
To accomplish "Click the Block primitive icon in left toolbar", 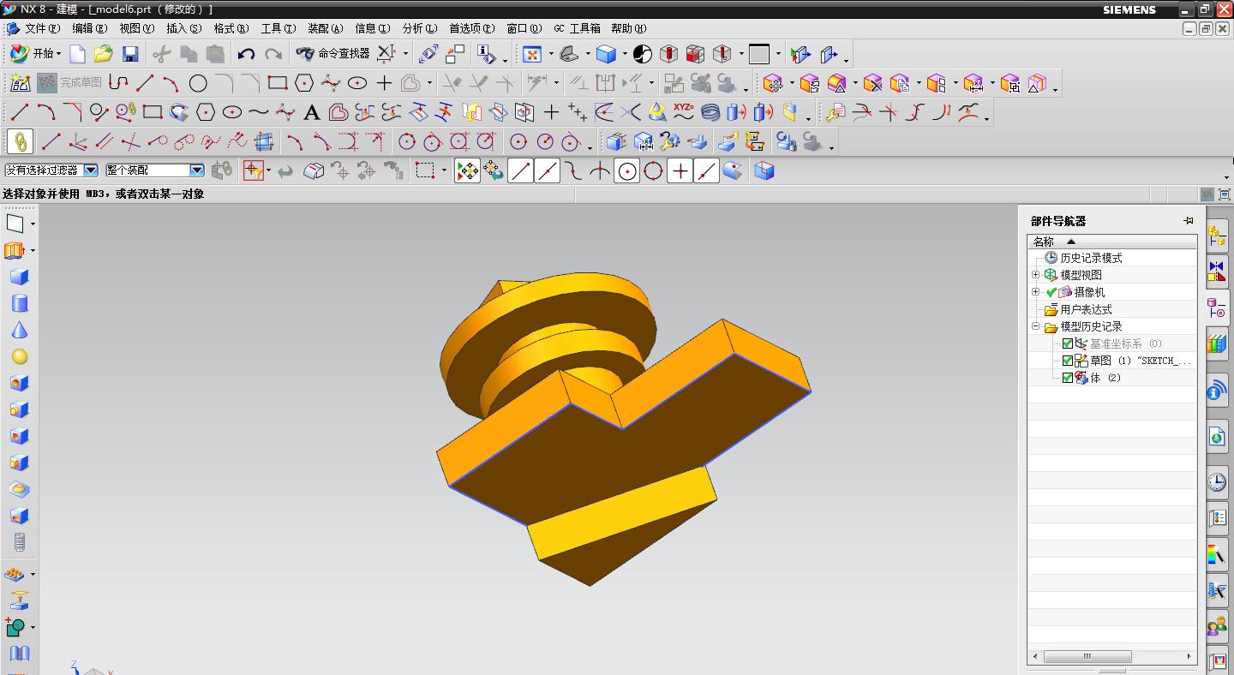I will [x=19, y=277].
